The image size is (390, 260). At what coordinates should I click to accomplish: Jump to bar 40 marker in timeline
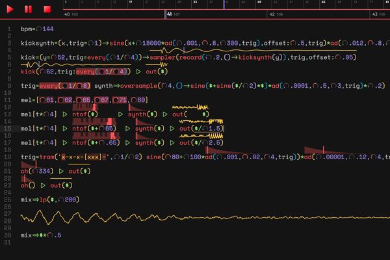pos(67,14)
